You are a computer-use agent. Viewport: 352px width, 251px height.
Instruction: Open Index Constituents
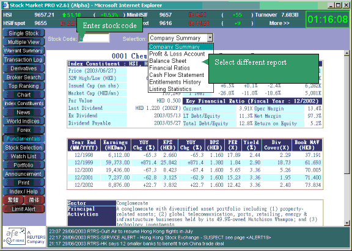click(x=24, y=103)
